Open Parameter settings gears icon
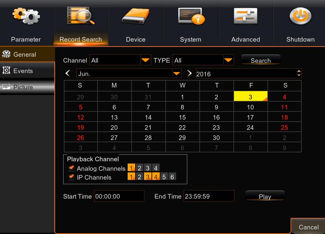This screenshot has width=325, height=234. 26,16
